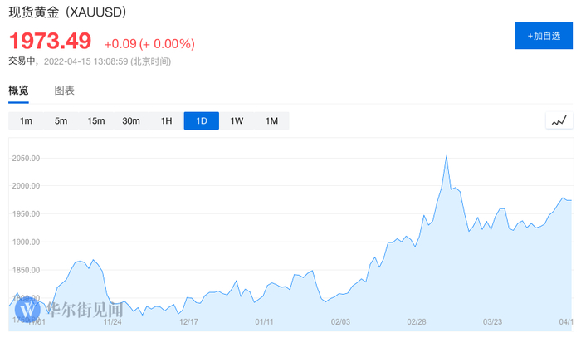This screenshot has width=581, height=338.
Task: Click the 02/28 date axis label
Action: (417, 322)
